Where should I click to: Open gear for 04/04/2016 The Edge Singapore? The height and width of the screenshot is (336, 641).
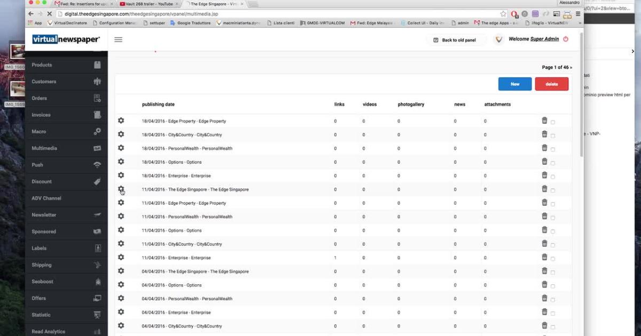click(121, 271)
